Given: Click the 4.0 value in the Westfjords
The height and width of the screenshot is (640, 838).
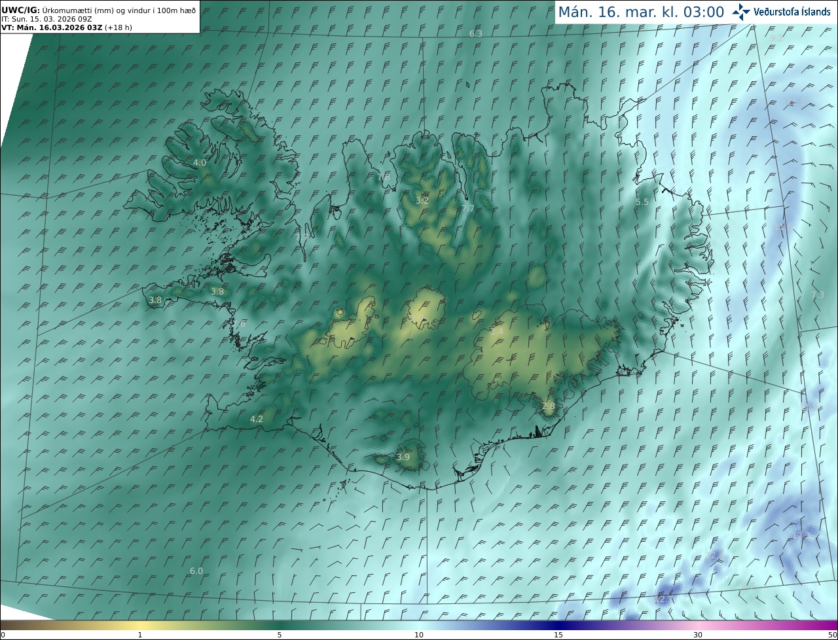Looking at the screenshot, I should [x=200, y=162].
